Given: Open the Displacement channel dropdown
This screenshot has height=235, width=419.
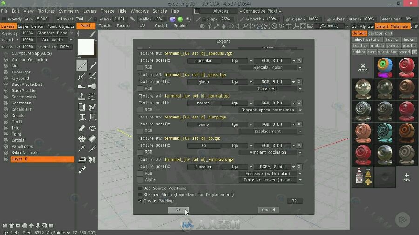Looking at the screenshot, I should coord(270,131).
